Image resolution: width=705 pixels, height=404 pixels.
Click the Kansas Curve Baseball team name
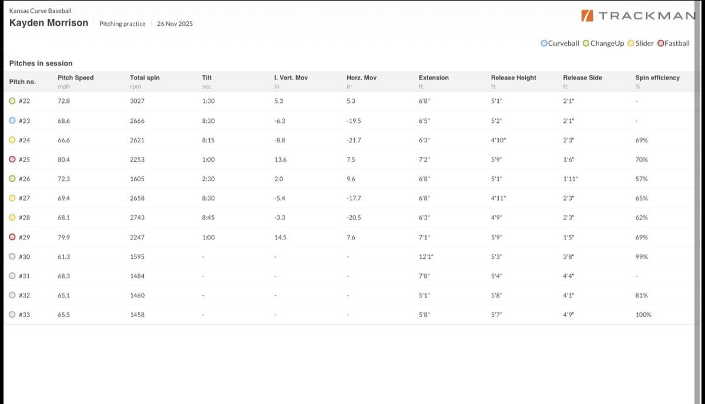[41, 11]
